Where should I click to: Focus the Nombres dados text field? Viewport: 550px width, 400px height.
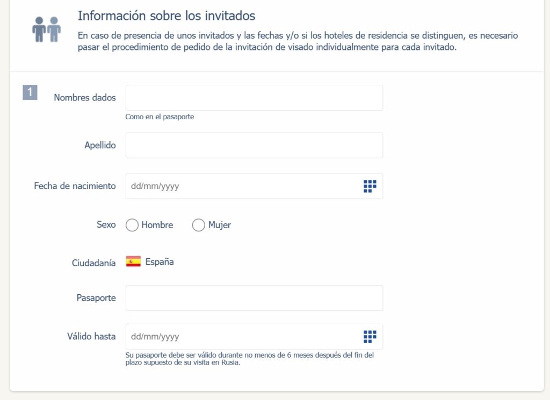[254, 98]
